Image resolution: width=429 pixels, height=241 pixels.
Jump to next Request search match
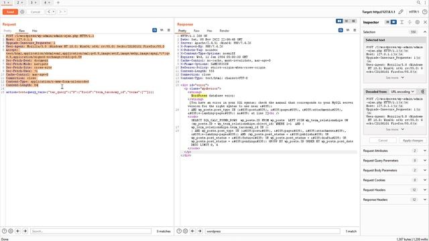click(x=25, y=231)
